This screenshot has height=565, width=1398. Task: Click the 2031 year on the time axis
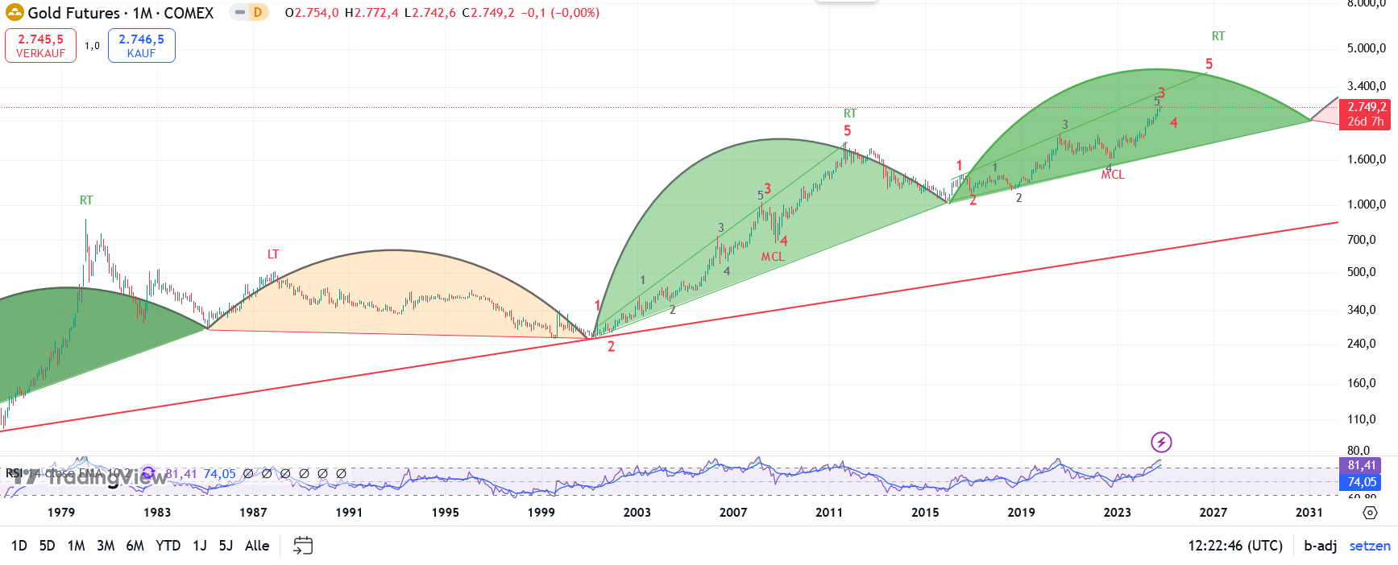coord(1309,513)
